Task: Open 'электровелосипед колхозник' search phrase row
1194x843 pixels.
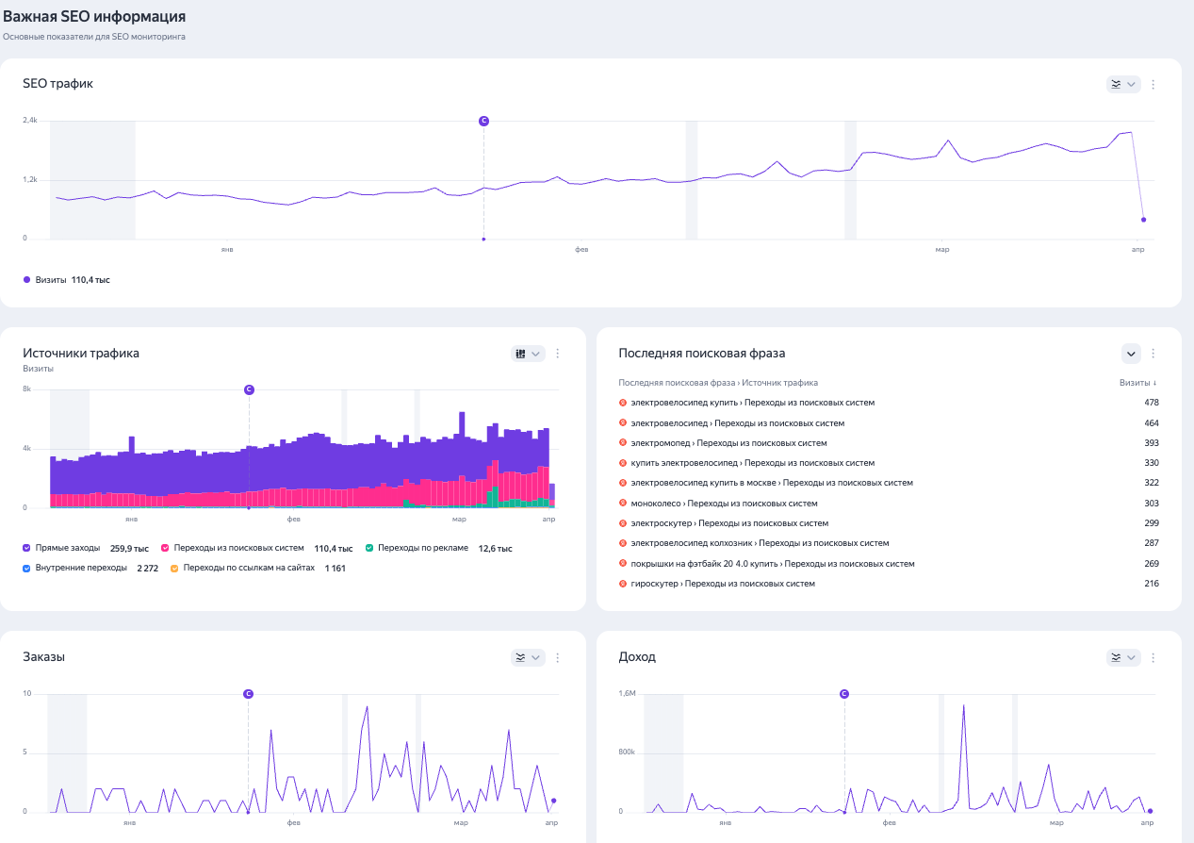Action: (760, 543)
